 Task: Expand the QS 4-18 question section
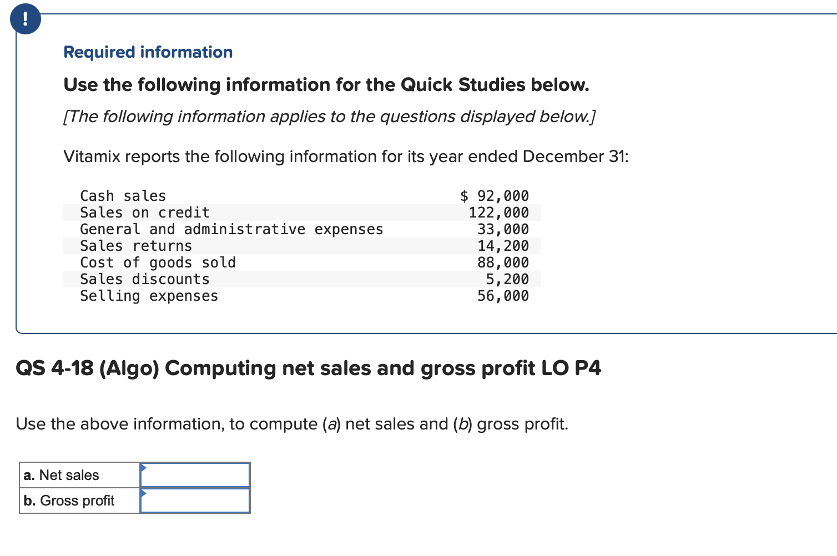coord(309,368)
